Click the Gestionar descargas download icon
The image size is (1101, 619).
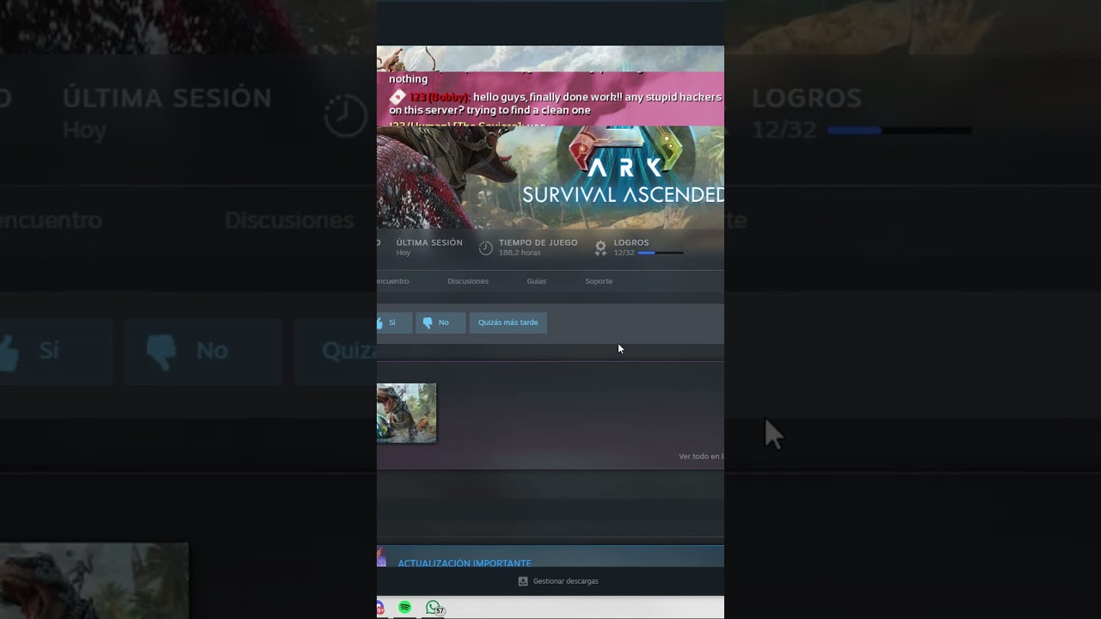point(523,581)
